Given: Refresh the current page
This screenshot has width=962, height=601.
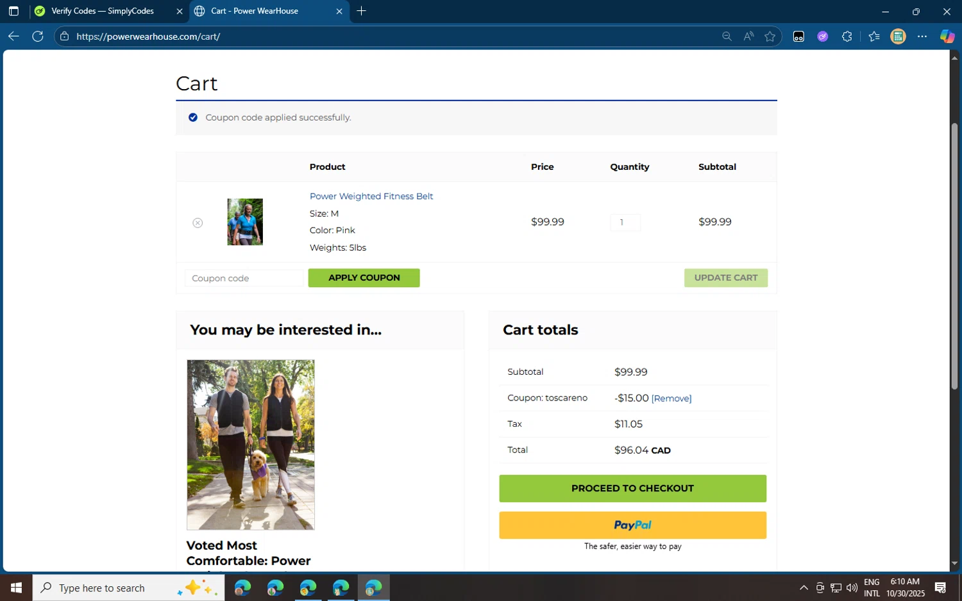Looking at the screenshot, I should [x=38, y=37].
